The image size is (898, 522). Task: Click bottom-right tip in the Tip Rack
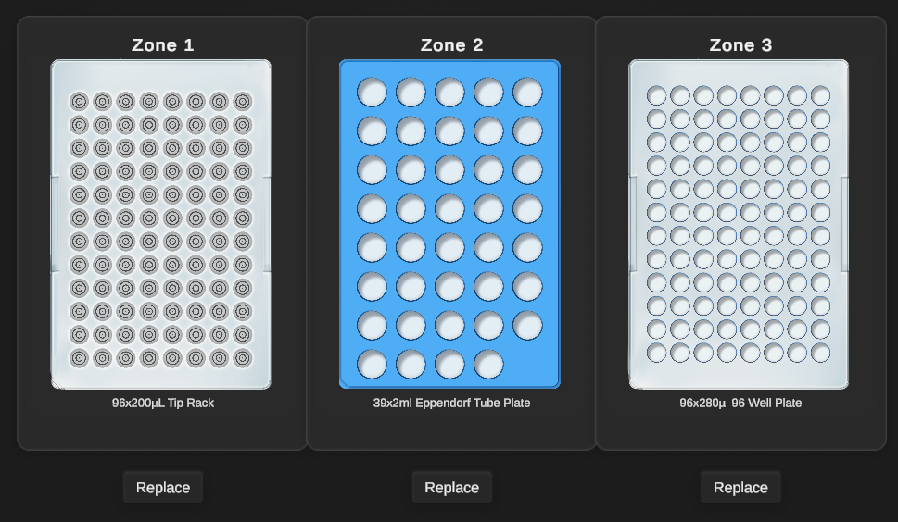(243, 358)
